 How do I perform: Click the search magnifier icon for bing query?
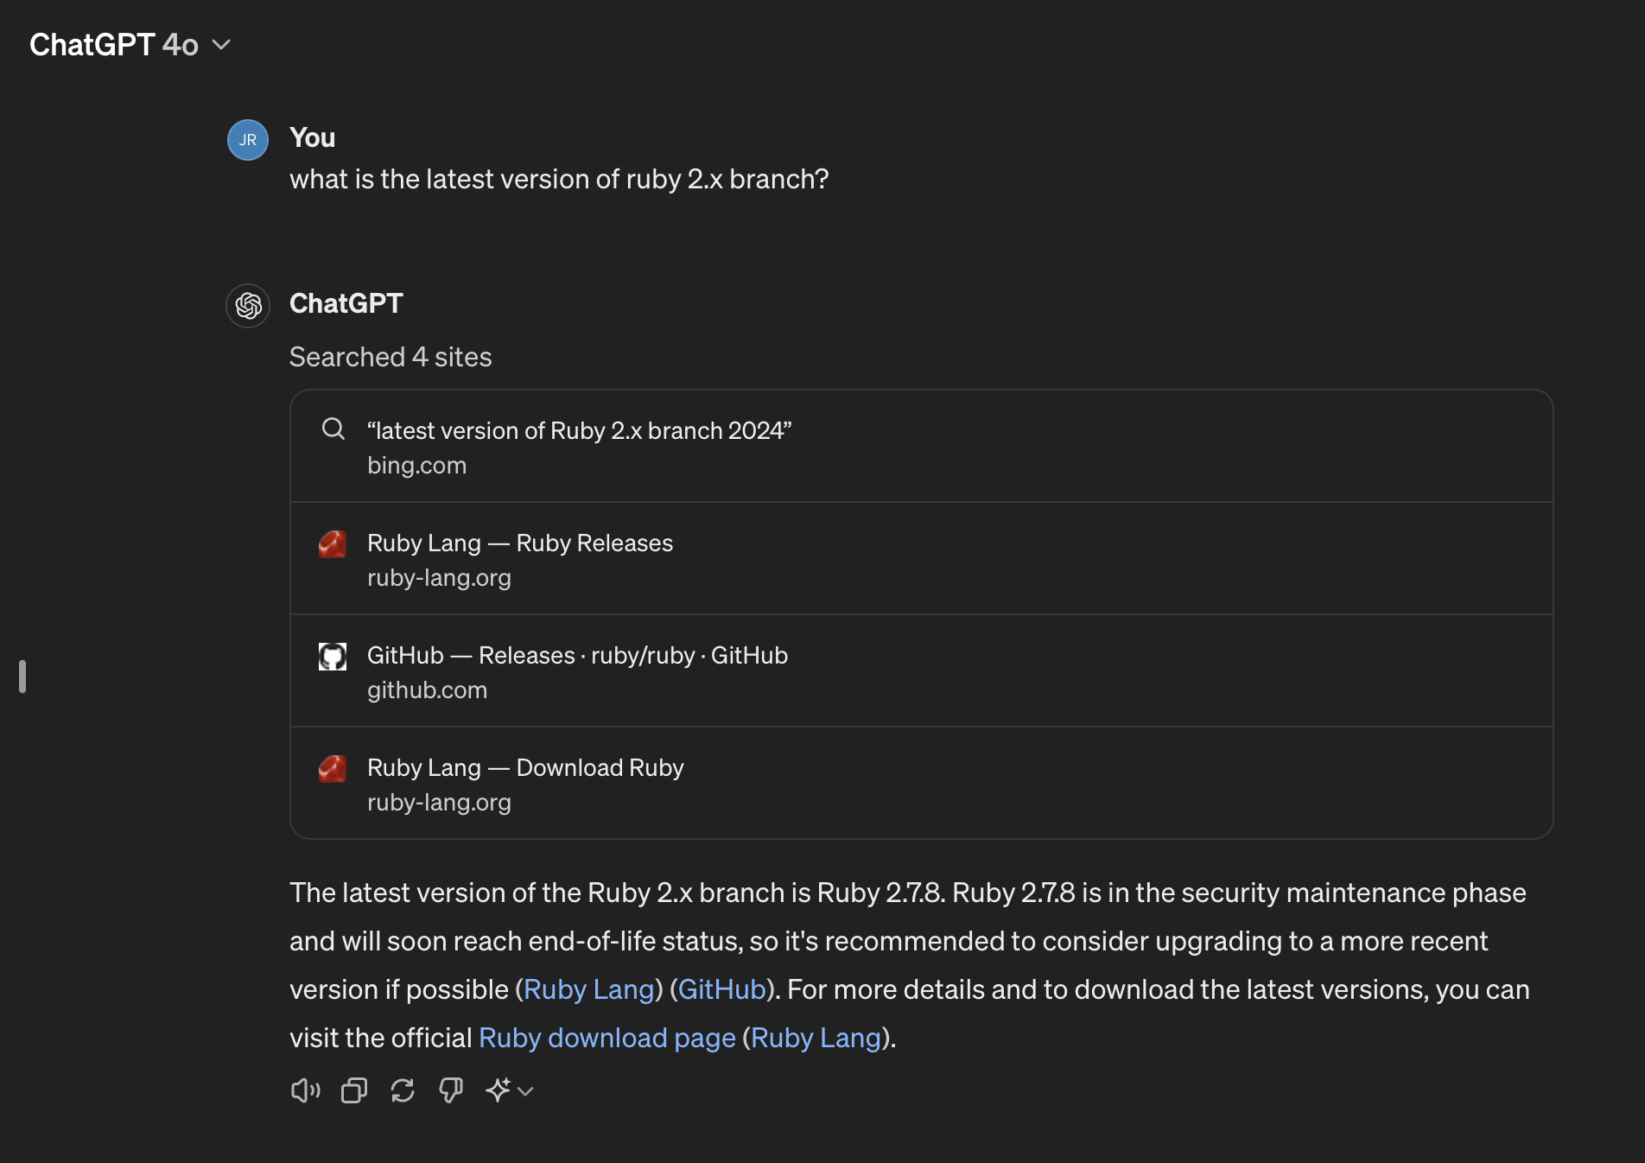tap(333, 429)
